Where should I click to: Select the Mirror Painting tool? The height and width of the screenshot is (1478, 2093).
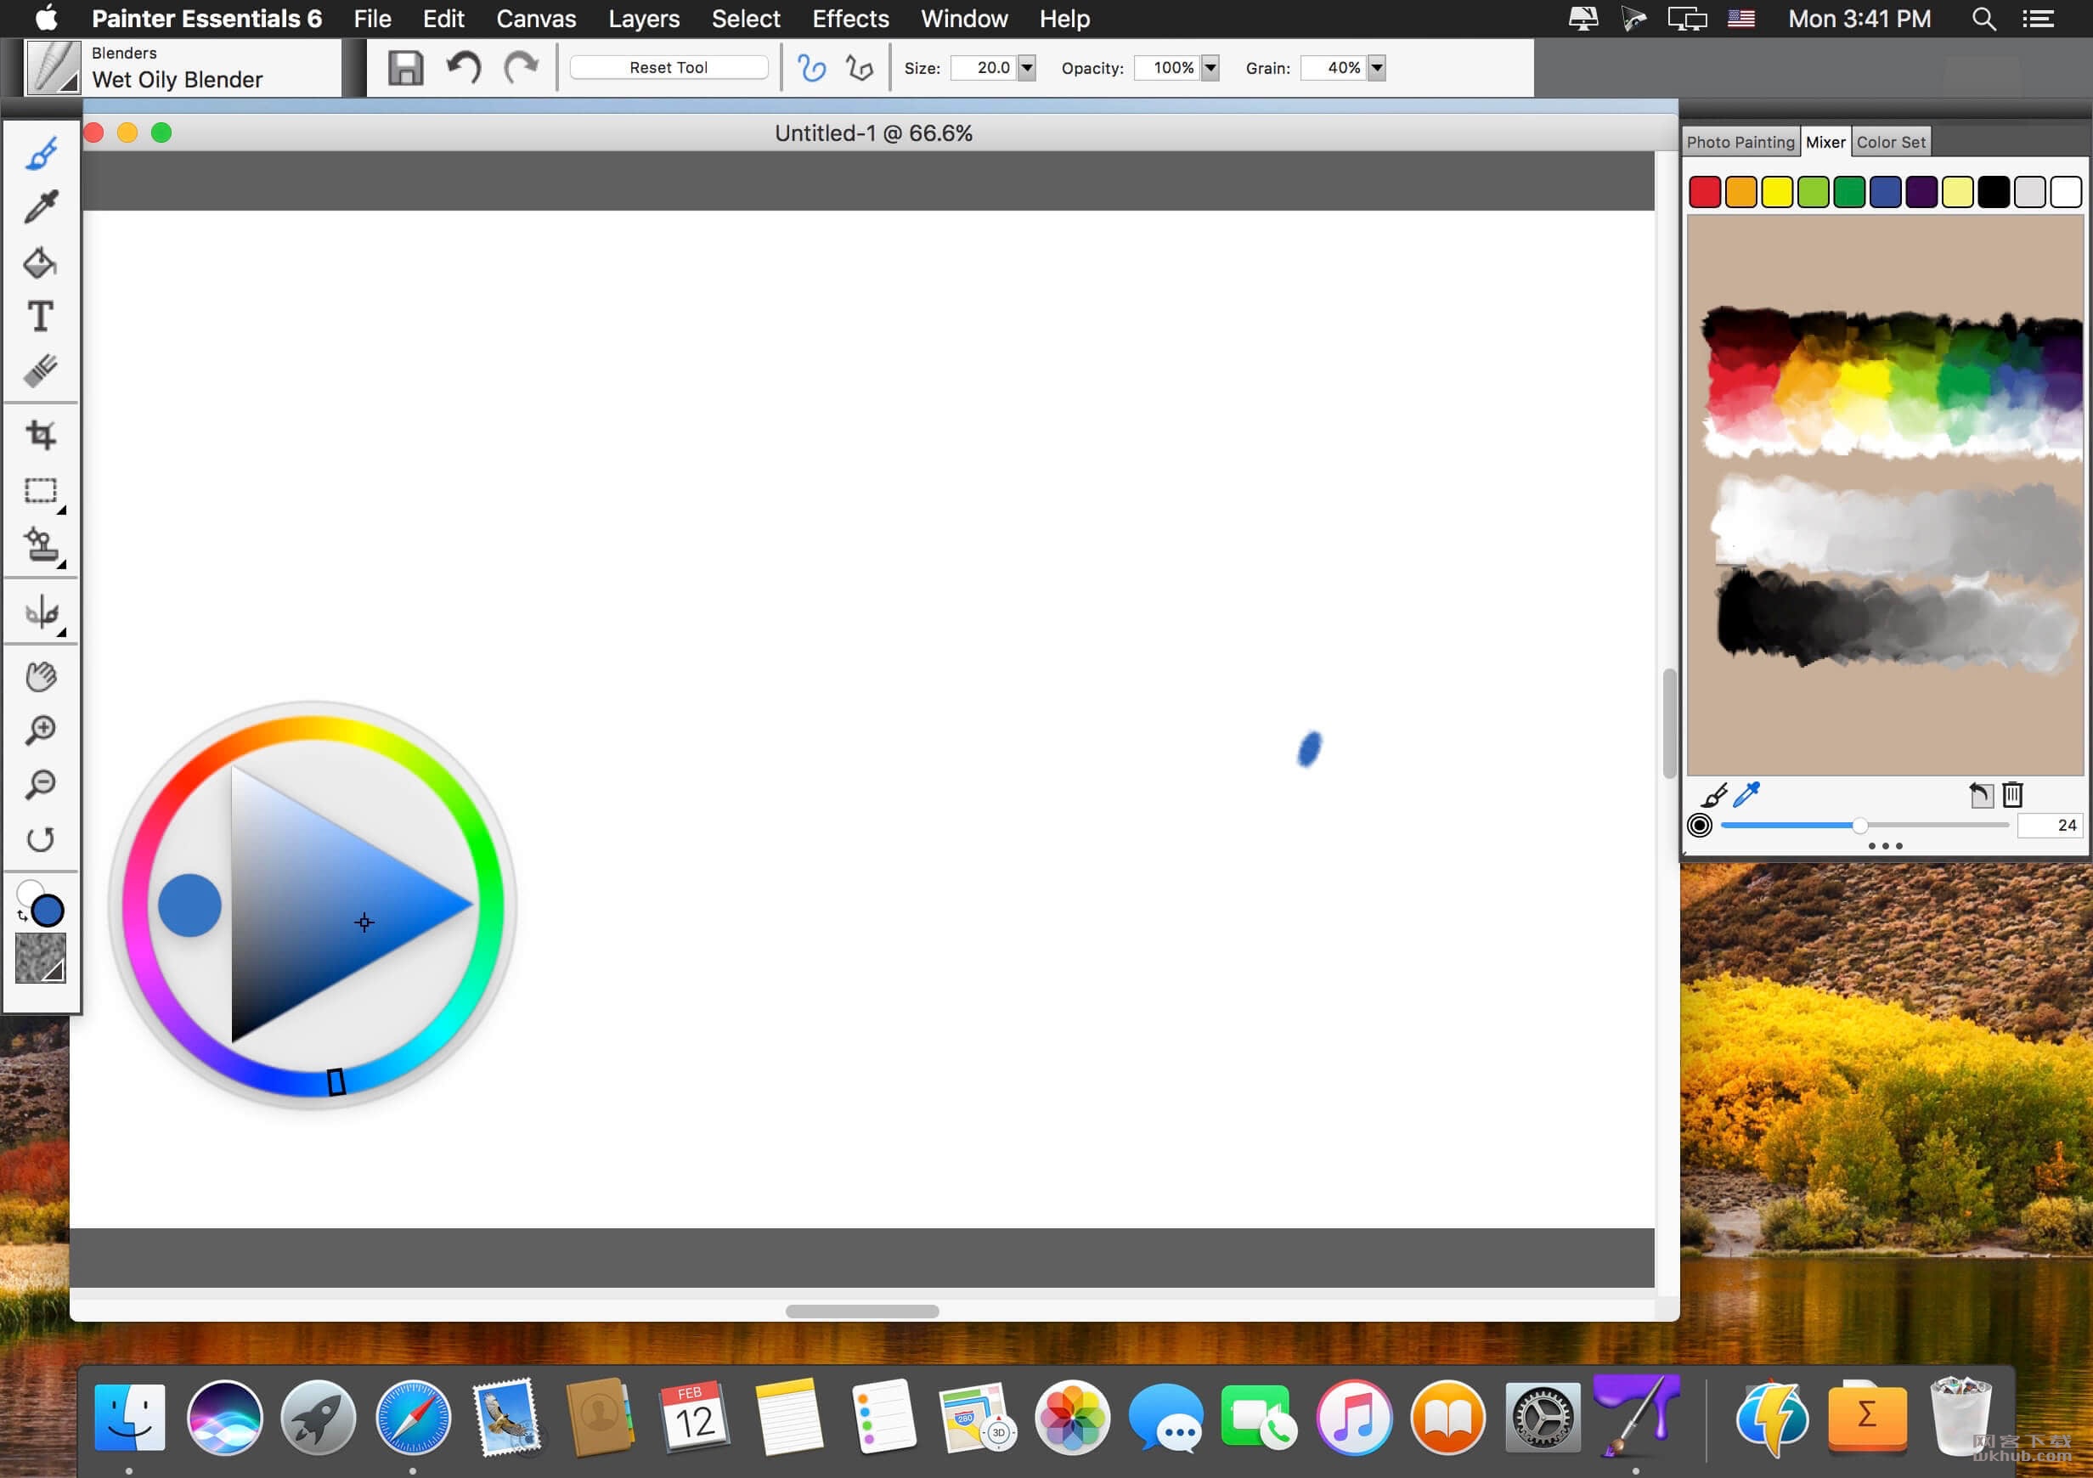click(x=41, y=612)
